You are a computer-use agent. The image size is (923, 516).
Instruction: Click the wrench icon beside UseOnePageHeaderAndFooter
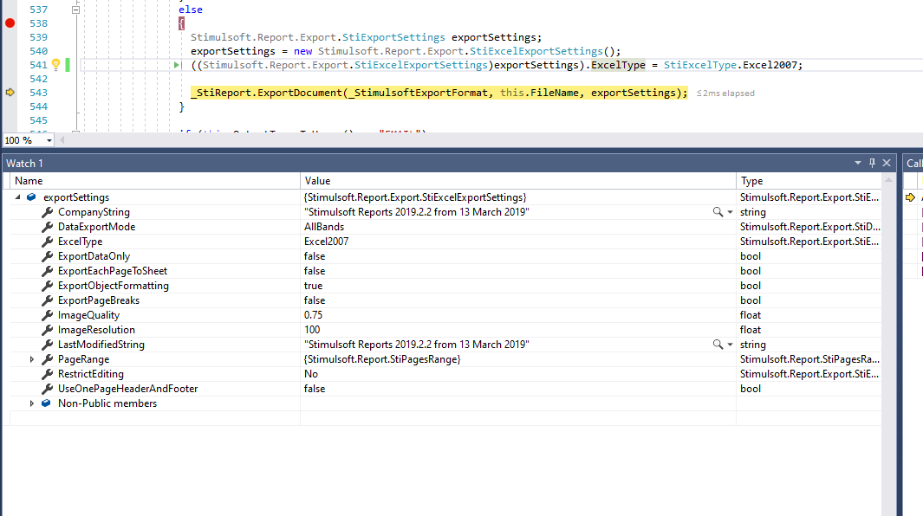47,389
